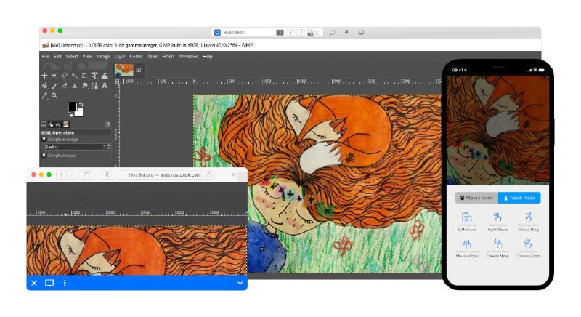The height and width of the screenshot is (317, 581).
Task: Expand the chevron in blue web toolbar
Action: point(240,283)
